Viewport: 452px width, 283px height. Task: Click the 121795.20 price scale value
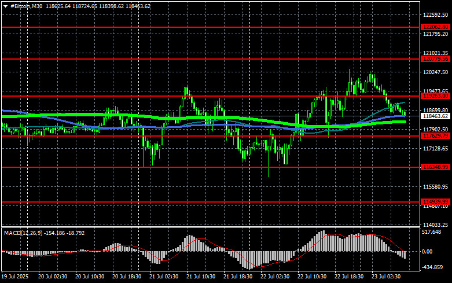[436, 34]
